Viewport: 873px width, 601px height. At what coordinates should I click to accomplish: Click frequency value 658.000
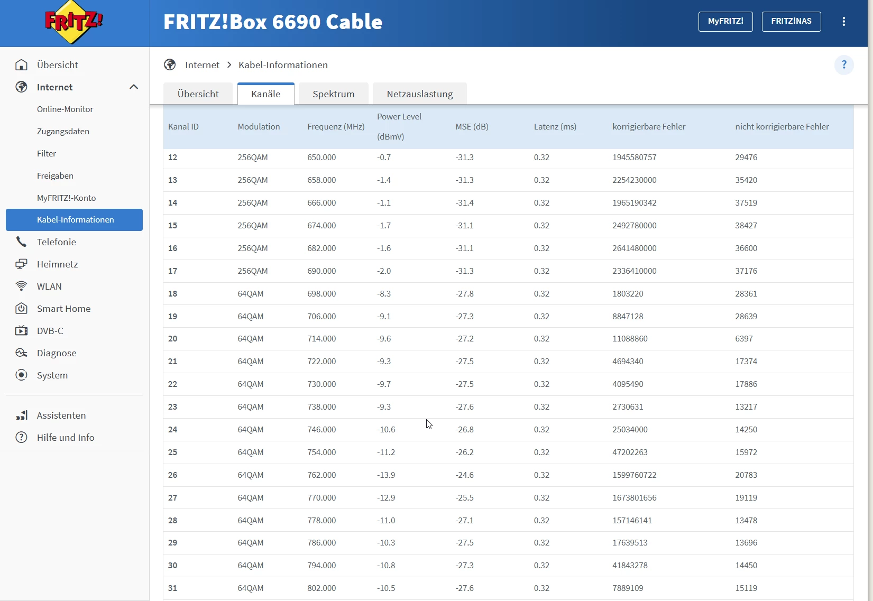321,180
